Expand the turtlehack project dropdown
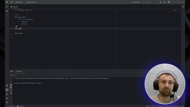The image size is (190, 107). click(20, 2)
